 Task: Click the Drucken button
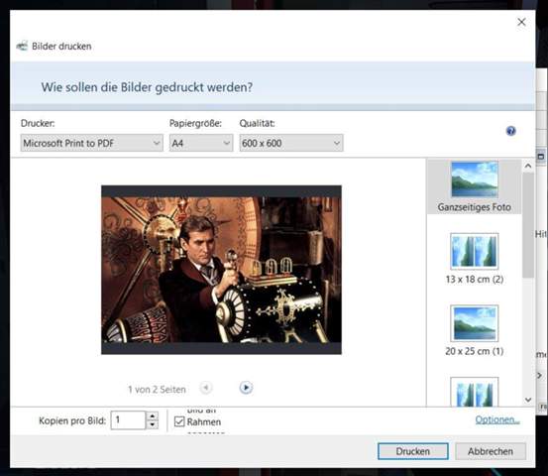(413, 451)
